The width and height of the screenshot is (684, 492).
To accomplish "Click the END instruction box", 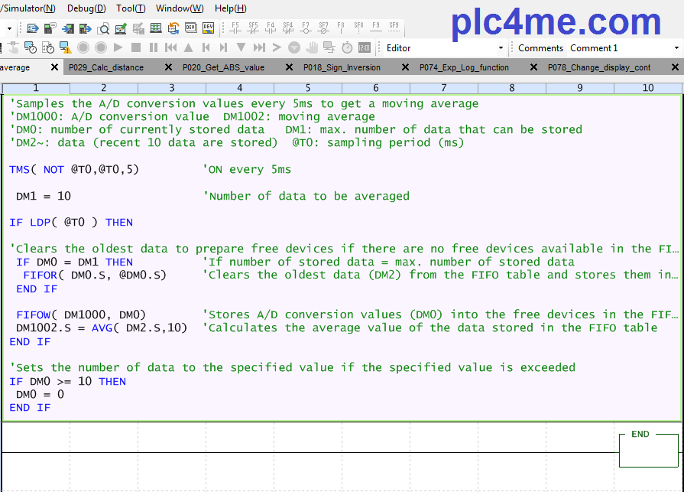I will coord(648,450).
